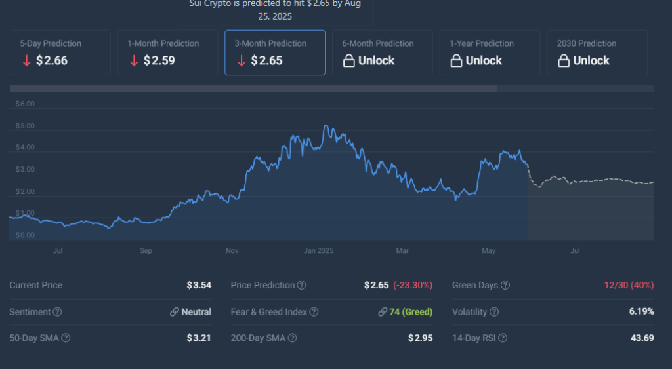Open help icon next to Green Days
Image resolution: width=672 pixels, height=369 pixels.
point(505,285)
